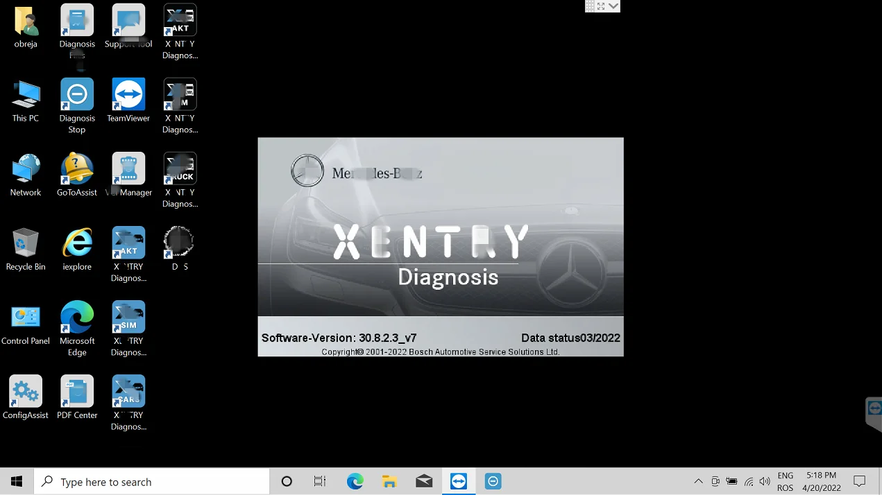Open blue XENTRY Diagnosis Cars shortcut

(128, 392)
